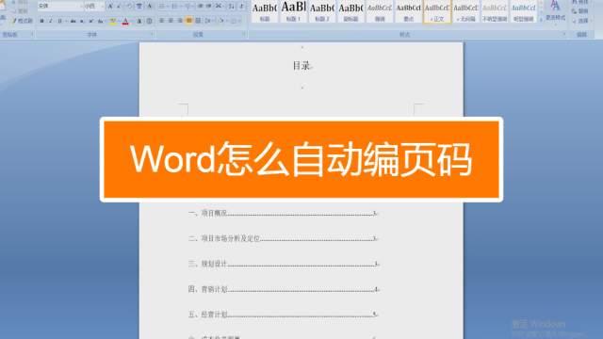The image size is (603, 339).
Task: Click the Enclose Characters icon
Action: pyautogui.click(x=149, y=21)
